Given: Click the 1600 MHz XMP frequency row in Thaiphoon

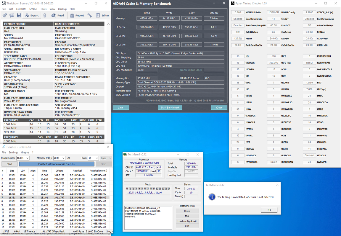Looking at the screenshot, I should pyautogui.click(x=54, y=141).
